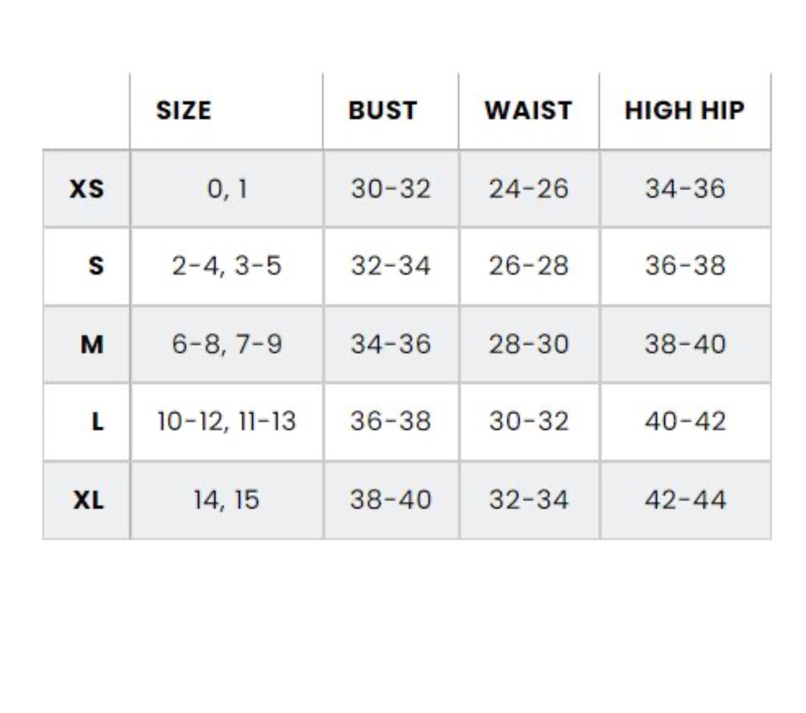Select the XL row label

89,500
